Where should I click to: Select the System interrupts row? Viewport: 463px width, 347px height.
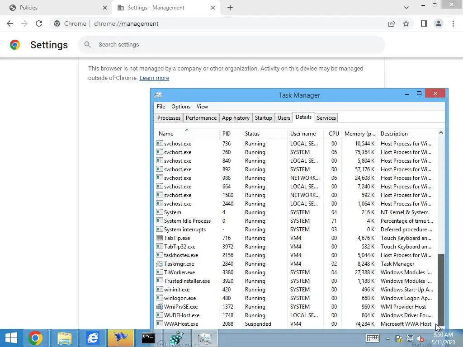coord(296,229)
